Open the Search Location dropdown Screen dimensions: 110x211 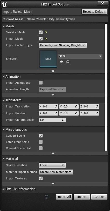[x=52, y=165]
